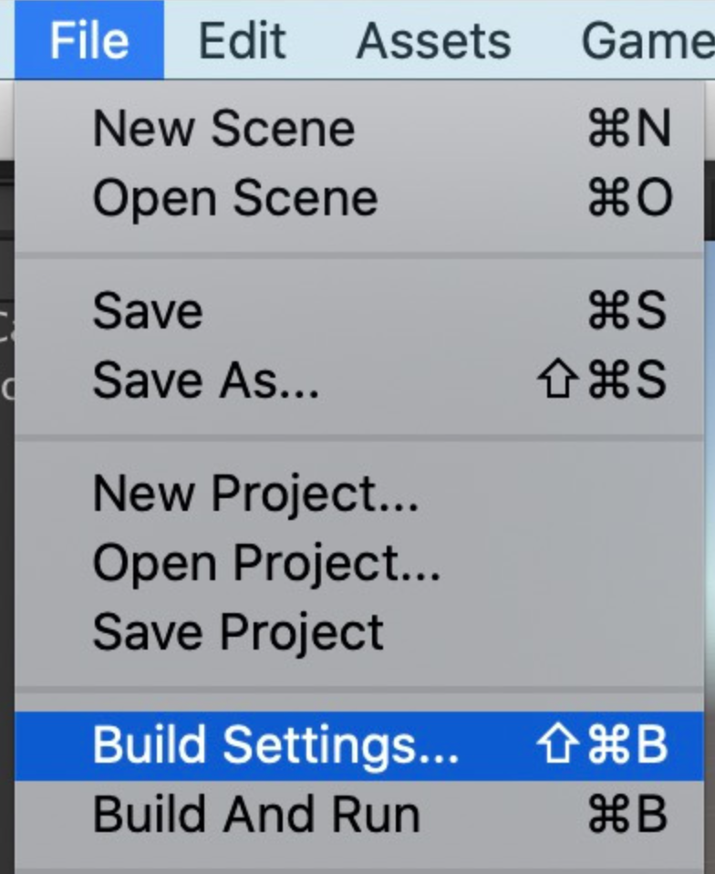The height and width of the screenshot is (874, 715).
Task: Choose Save As... menu item
Action: tap(206, 380)
